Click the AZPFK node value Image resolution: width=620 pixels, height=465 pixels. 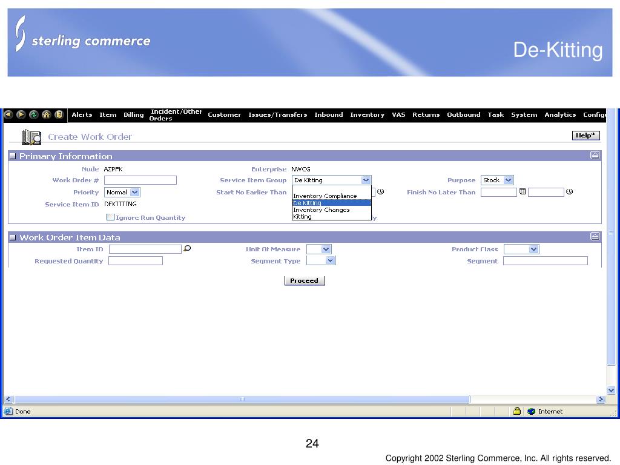tap(113, 170)
